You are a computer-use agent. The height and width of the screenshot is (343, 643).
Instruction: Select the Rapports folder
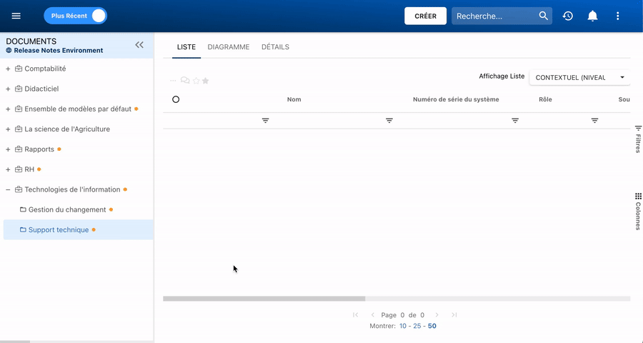point(39,149)
